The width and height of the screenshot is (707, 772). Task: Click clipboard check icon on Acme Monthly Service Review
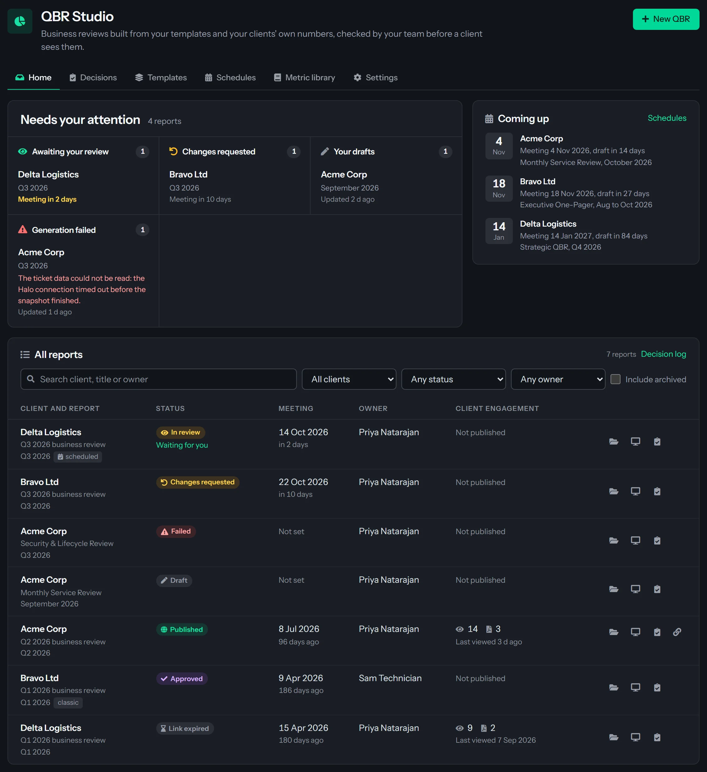(x=657, y=589)
